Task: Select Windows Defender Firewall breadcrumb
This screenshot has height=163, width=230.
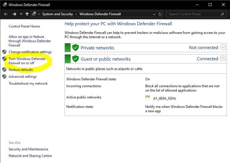Action: tap(100, 14)
